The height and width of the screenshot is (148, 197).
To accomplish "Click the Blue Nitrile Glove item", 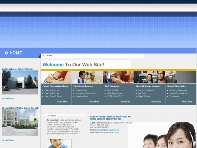I will [x=52, y=93].
